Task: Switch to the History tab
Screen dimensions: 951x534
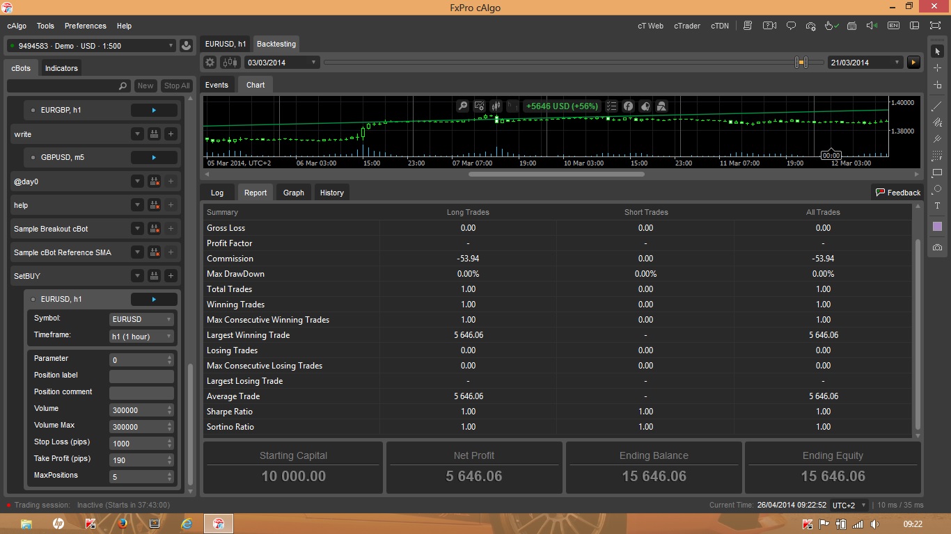Action: (331, 193)
